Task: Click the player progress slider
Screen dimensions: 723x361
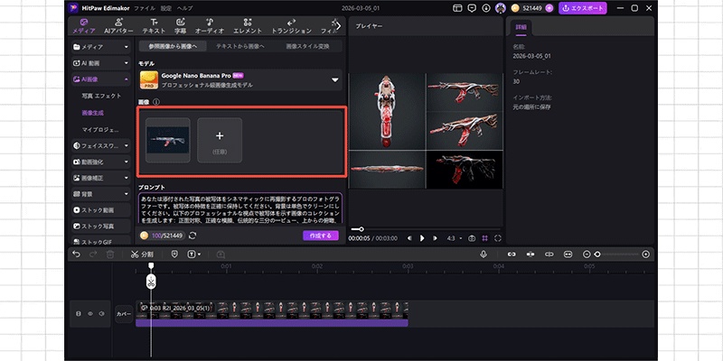Action: click(425, 229)
